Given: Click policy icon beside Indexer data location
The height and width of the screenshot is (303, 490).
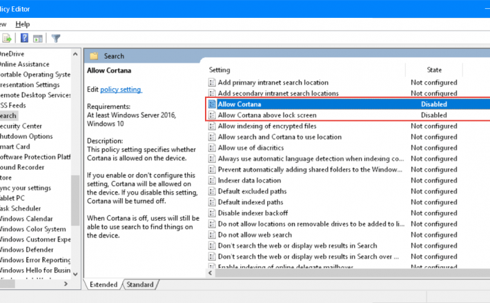Looking at the screenshot, I should click(x=212, y=180).
